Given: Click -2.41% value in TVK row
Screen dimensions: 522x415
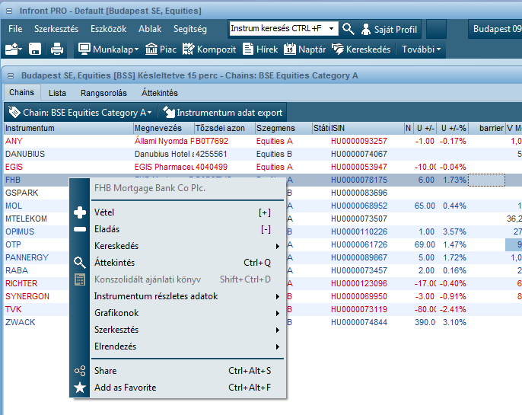Looking at the screenshot, I should [x=453, y=309].
